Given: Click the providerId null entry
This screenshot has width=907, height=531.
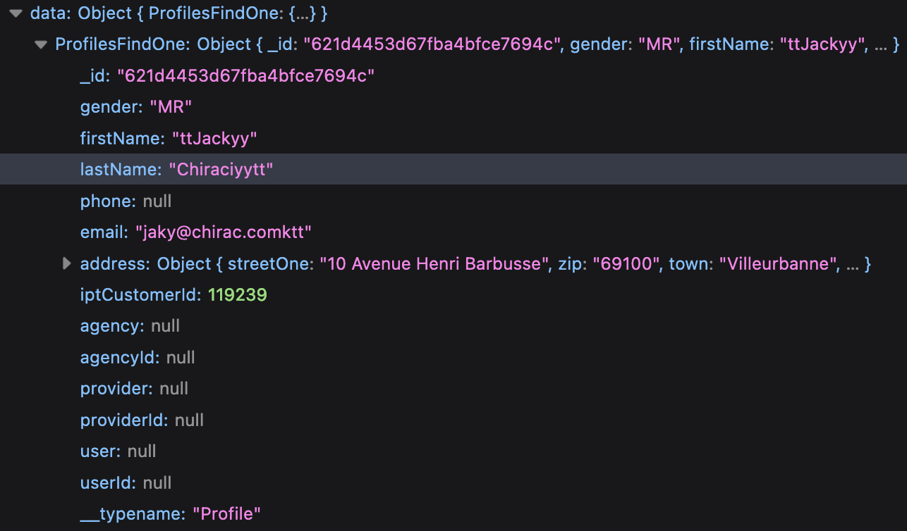Looking at the screenshot, I should (141, 420).
